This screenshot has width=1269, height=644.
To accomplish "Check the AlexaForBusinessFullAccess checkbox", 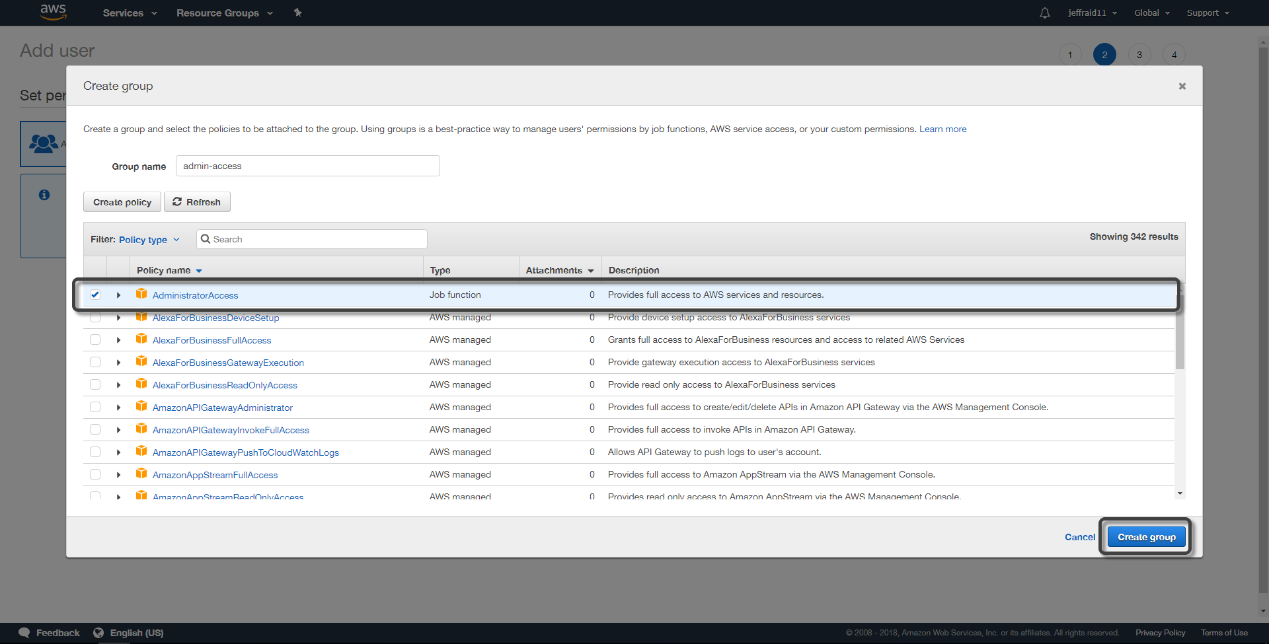I will pyautogui.click(x=95, y=340).
